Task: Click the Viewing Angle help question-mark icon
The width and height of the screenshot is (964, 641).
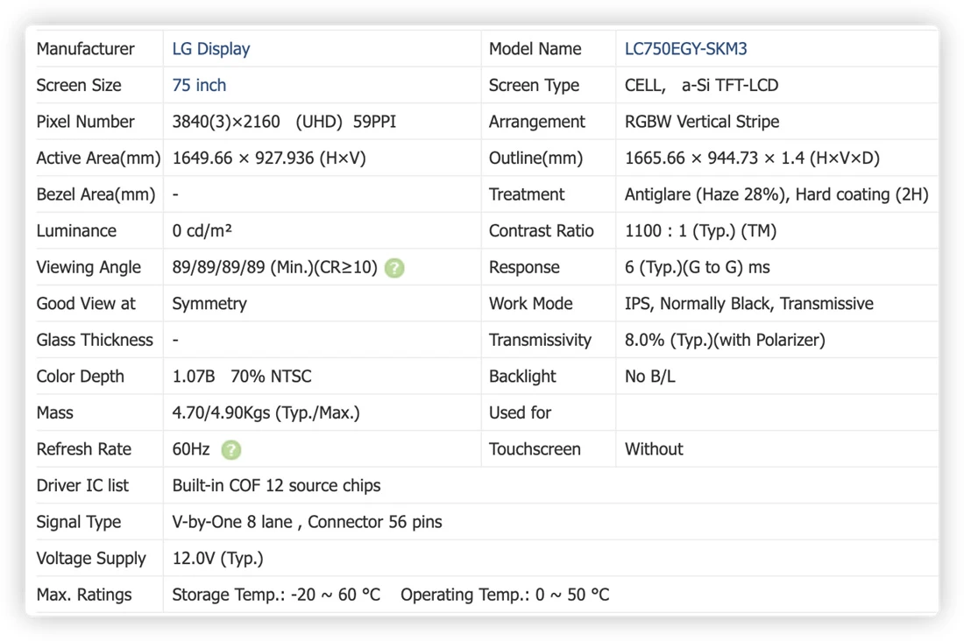Action: pyautogui.click(x=394, y=268)
